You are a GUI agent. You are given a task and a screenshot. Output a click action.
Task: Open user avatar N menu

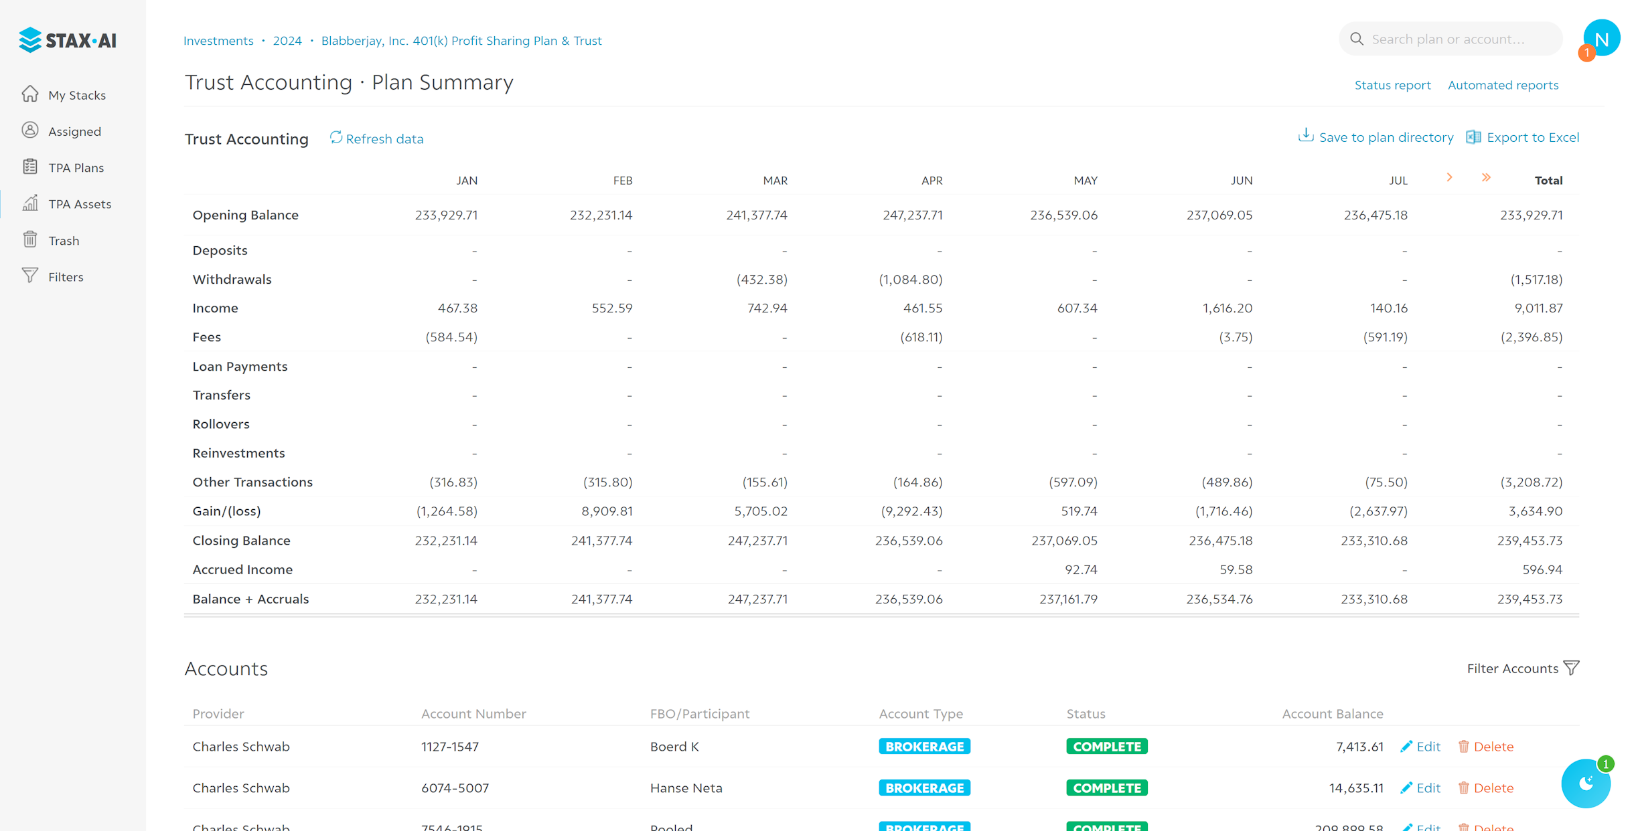coord(1601,39)
